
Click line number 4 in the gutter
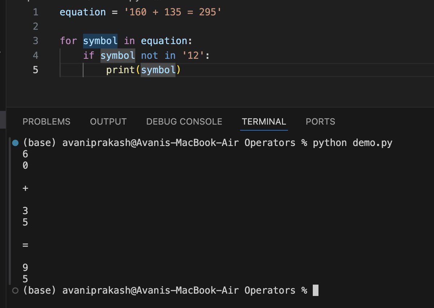click(35, 55)
